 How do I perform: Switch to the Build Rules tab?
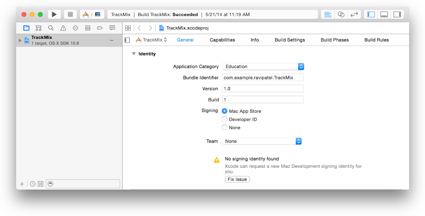click(377, 40)
